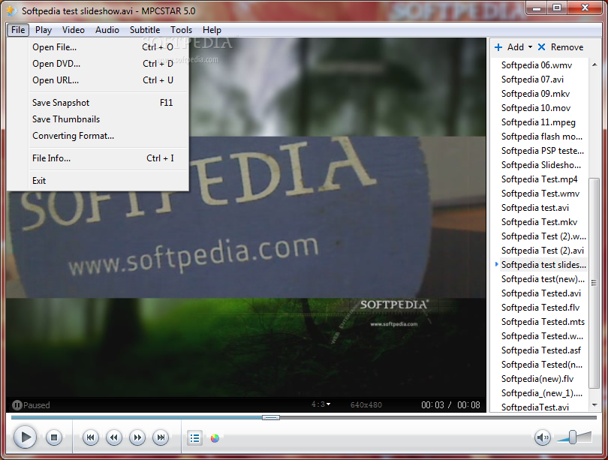Screen dimensions: 608x460
Task: Select Softpedia_(new_1).... playlist entry
Action: click(542, 393)
